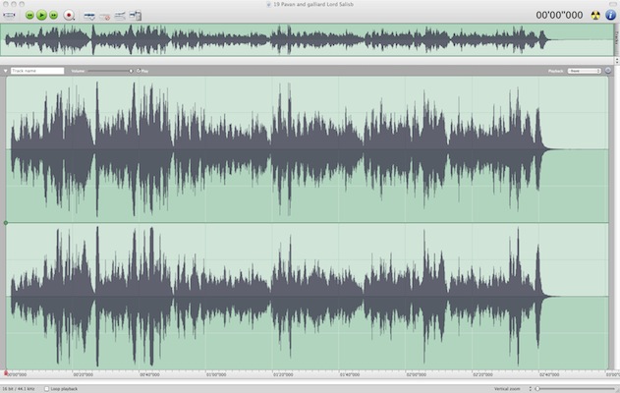Click the toolbar toggle pill button top right
620x393 pixels.
612,4
